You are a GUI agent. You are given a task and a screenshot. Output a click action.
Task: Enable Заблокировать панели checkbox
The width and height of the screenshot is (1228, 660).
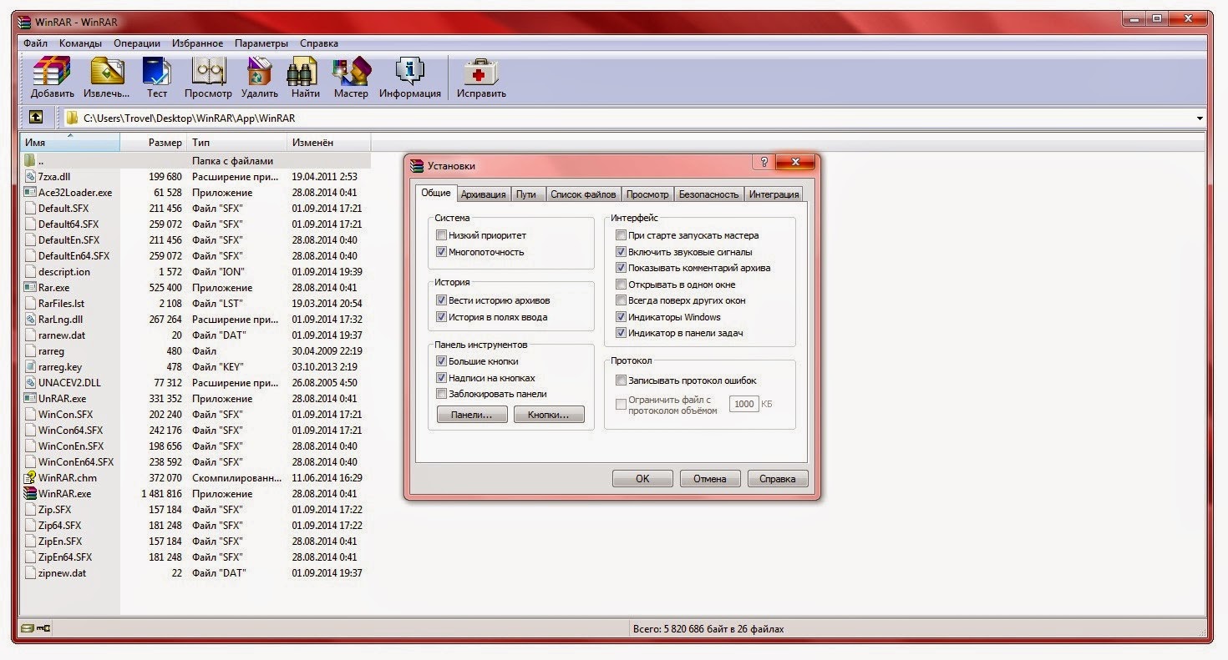tap(442, 394)
